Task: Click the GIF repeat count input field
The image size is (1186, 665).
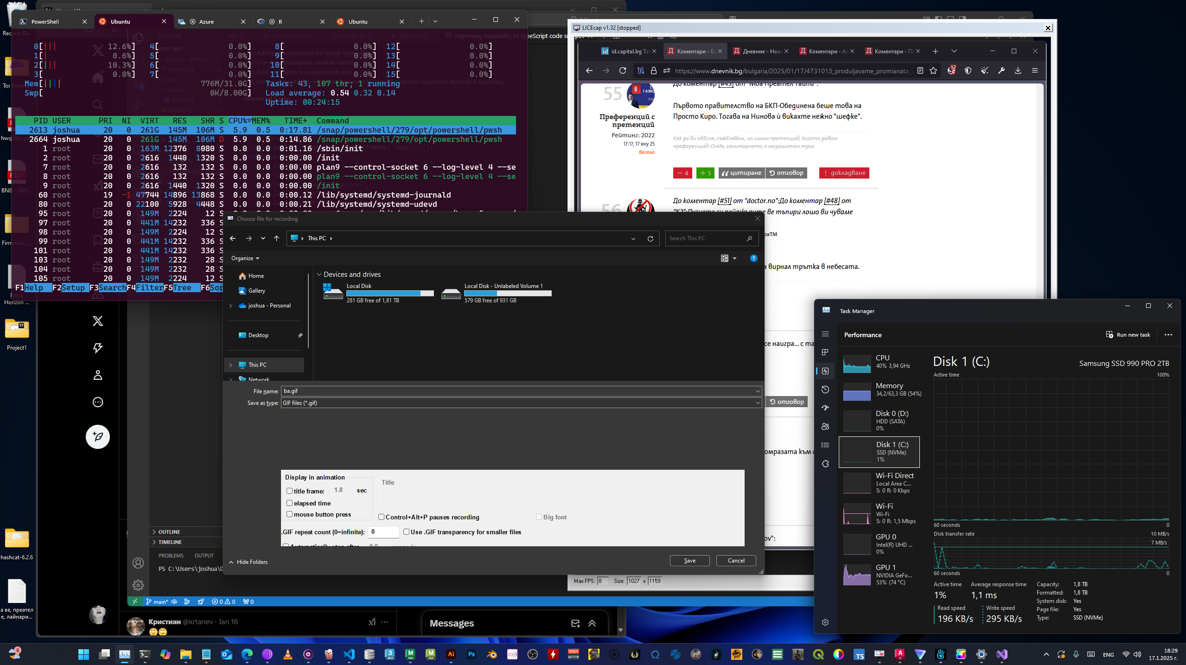Action: [x=383, y=532]
